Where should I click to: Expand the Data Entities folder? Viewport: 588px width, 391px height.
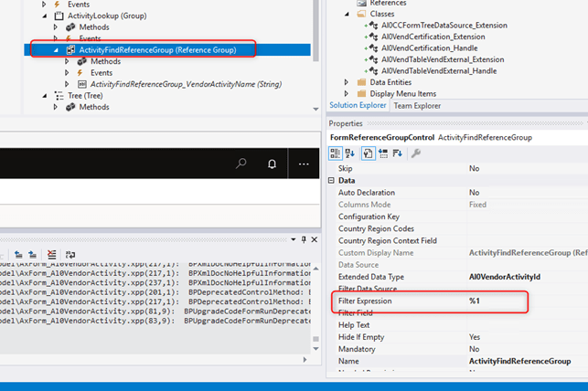tap(346, 82)
